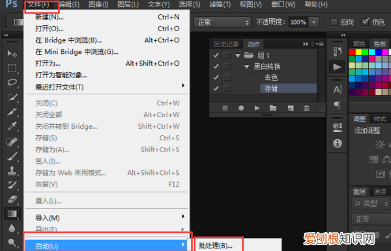Stop recording in Actions panel
This screenshot has height=251, width=391.
pyautogui.click(x=225, y=108)
